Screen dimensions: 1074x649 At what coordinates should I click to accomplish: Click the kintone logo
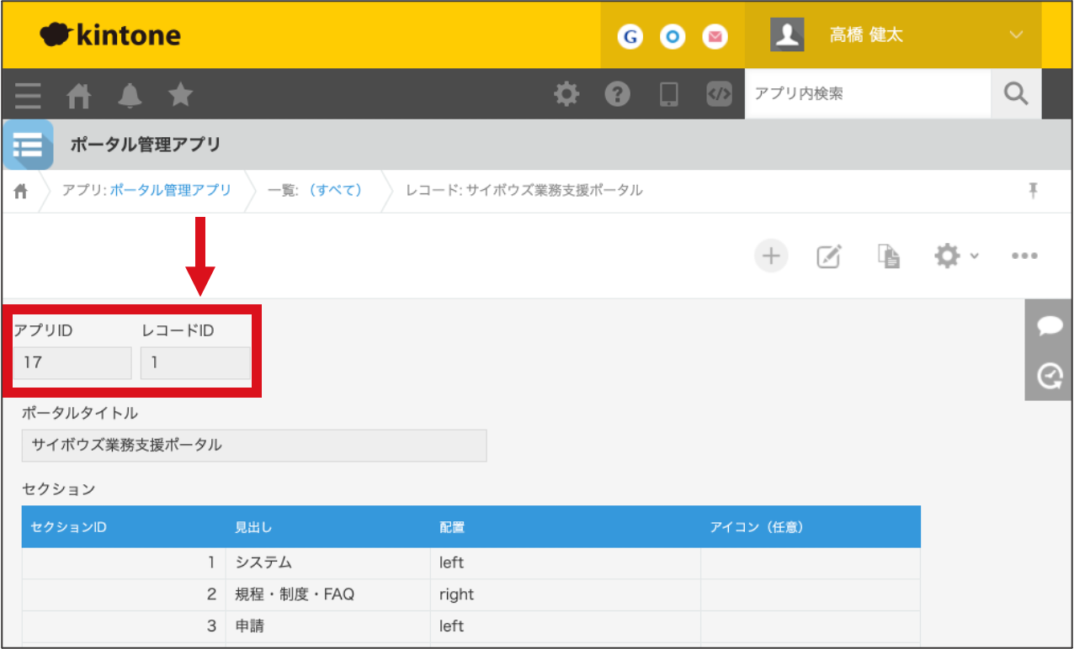pyautogui.click(x=109, y=35)
